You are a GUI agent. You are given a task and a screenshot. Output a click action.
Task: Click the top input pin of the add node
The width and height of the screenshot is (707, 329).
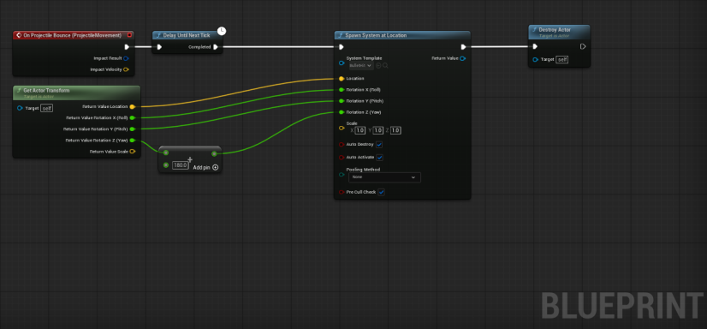coord(166,153)
